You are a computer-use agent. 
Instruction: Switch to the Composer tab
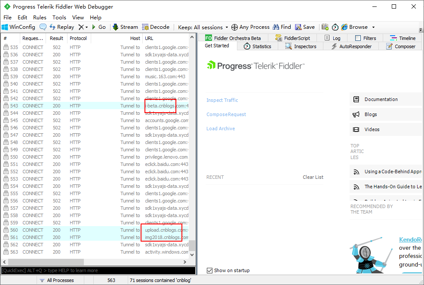400,46
